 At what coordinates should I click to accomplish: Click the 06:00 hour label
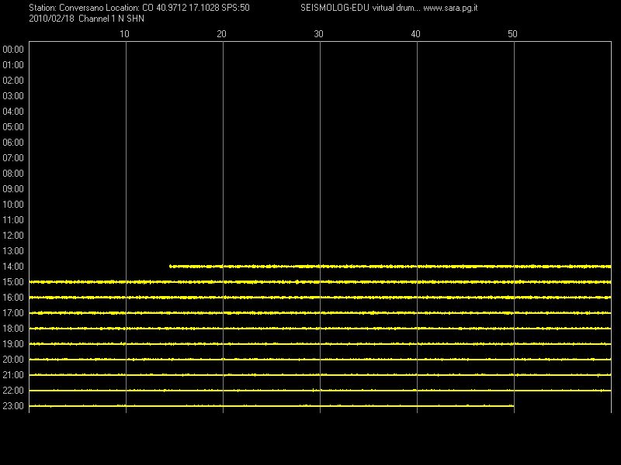point(13,143)
